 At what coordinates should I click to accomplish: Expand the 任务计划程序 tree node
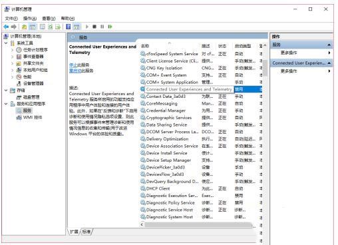coord(13,50)
